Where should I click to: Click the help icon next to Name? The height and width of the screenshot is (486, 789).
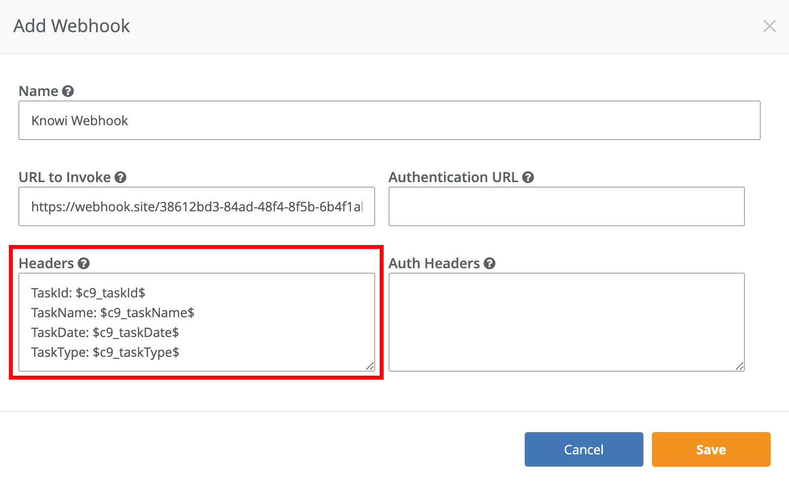pyautogui.click(x=68, y=91)
